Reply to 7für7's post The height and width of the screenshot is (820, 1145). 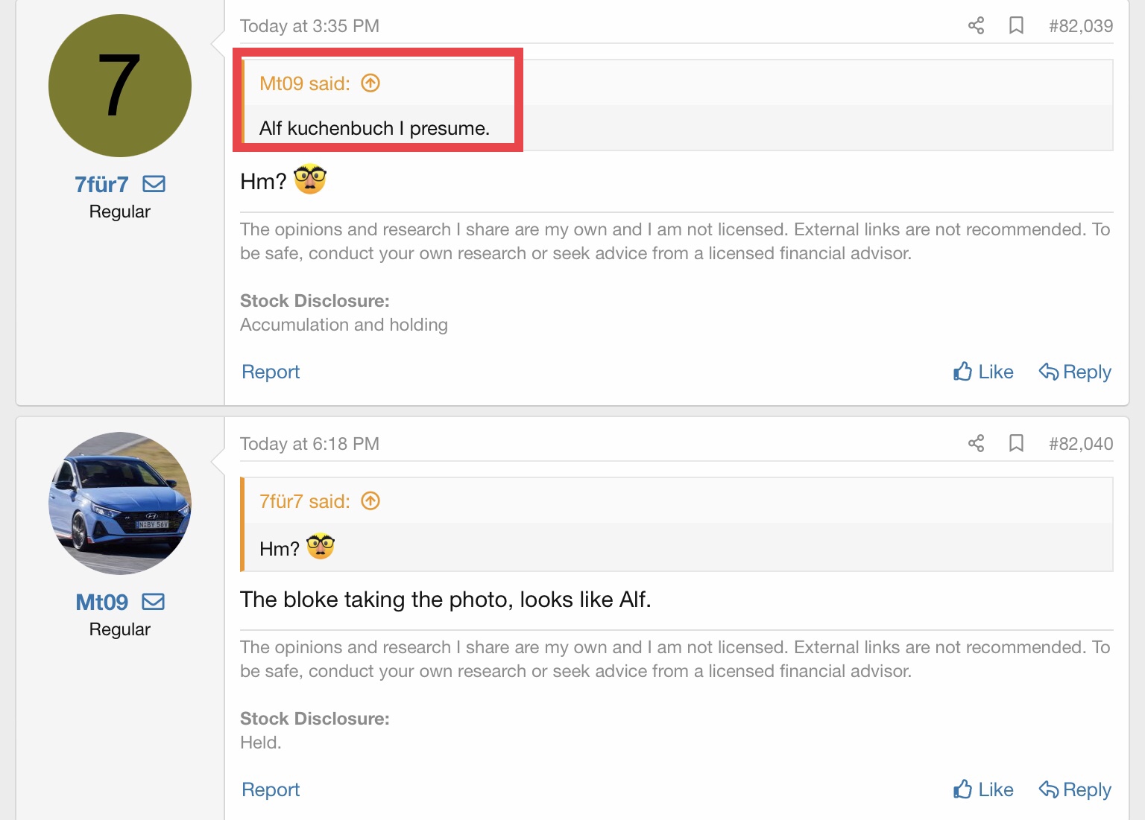(x=1075, y=372)
